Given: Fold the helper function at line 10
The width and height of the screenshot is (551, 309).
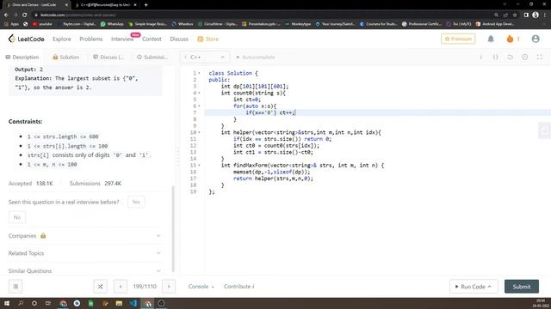Looking at the screenshot, I should tap(199, 132).
